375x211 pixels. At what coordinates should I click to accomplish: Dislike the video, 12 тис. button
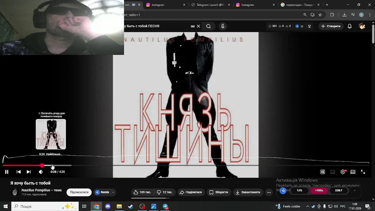(164, 192)
